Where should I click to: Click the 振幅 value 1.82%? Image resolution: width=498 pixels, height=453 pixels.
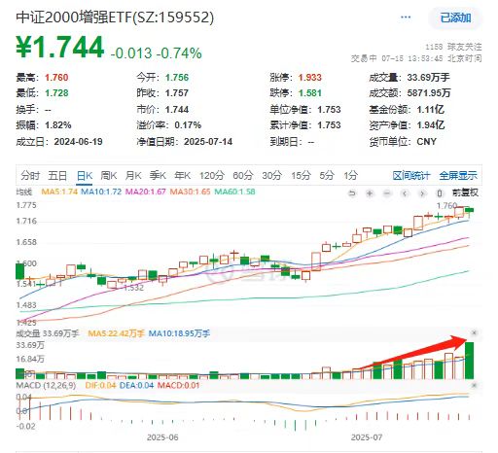[x=58, y=125]
